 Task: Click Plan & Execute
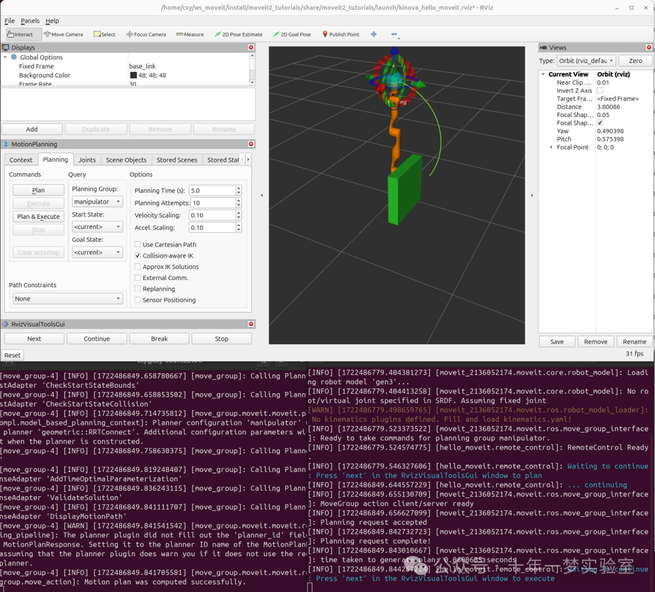click(x=38, y=216)
